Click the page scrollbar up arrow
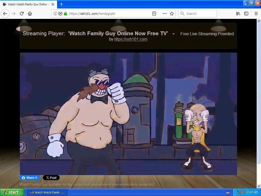 [259, 21]
